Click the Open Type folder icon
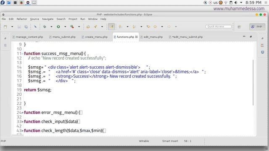Screen dimensions: 269x151 [88, 27]
